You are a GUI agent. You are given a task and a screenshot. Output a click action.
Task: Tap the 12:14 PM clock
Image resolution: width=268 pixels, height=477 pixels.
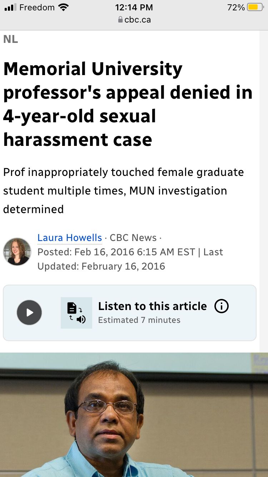pyautogui.click(x=134, y=8)
